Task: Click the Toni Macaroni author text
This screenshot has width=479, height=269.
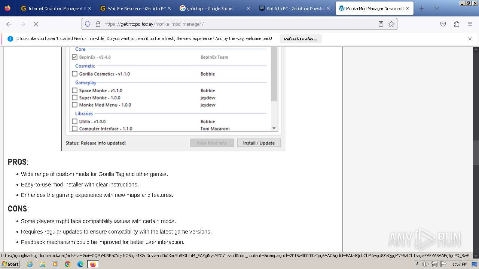Action: coord(215,129)
